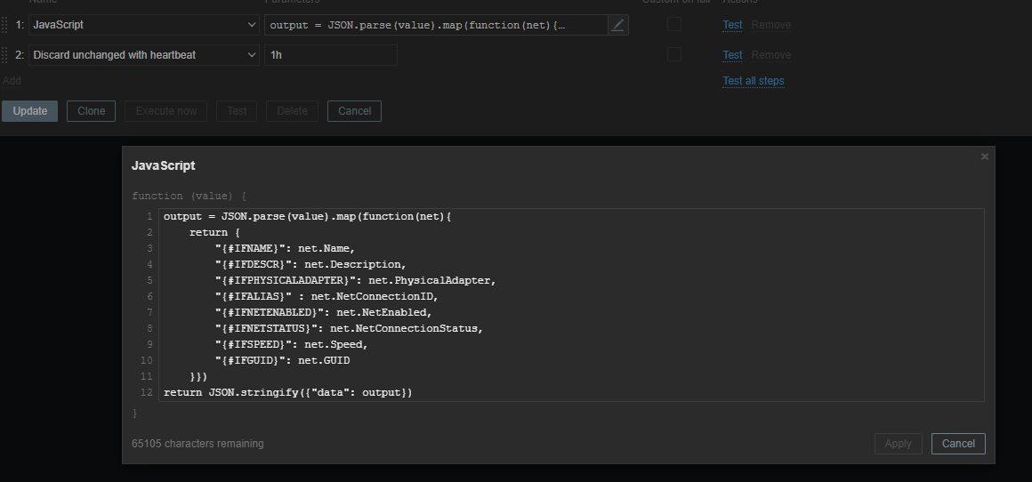The width and height of the screenshot is (1032, 482).
Task: Click Test link for step 2
Action: tap(732, 55)
